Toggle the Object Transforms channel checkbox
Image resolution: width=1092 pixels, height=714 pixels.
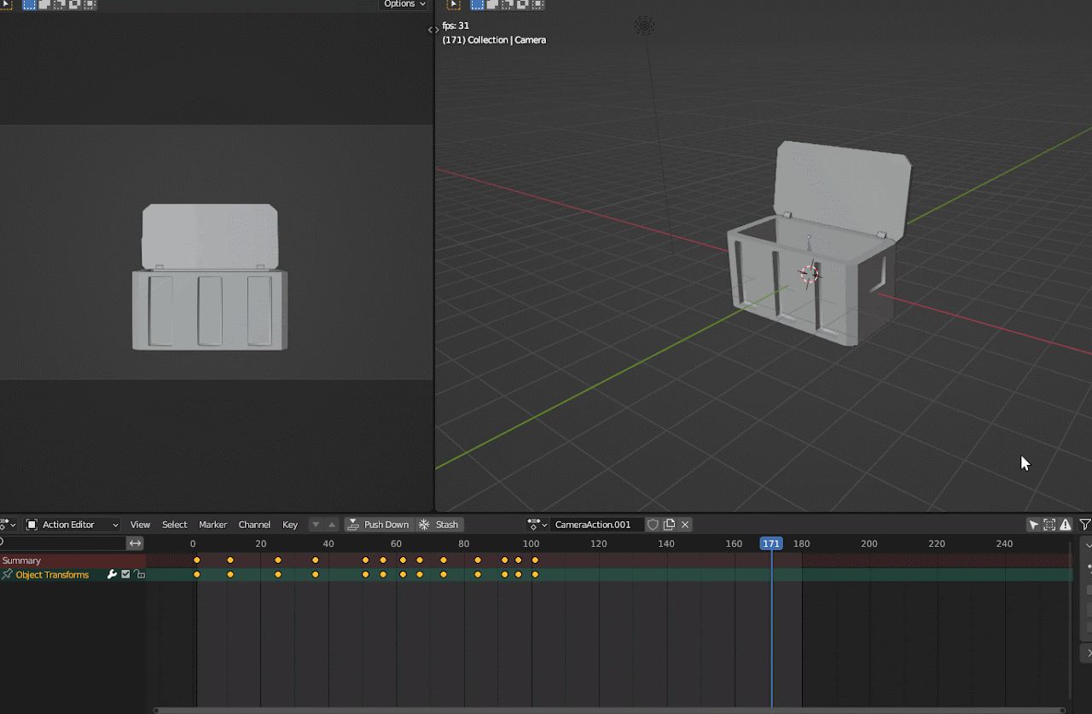tap(125, 575)
